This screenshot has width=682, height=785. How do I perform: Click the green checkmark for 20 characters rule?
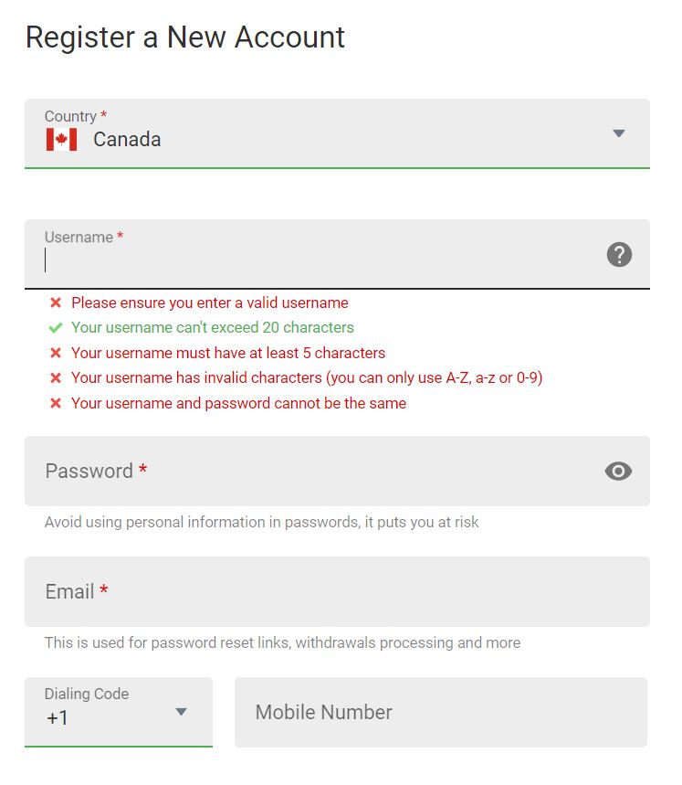56,328
